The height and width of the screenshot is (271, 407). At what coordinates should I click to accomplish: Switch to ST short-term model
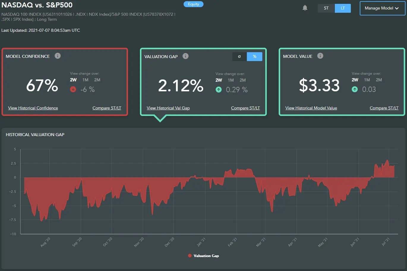click(326, 8)
